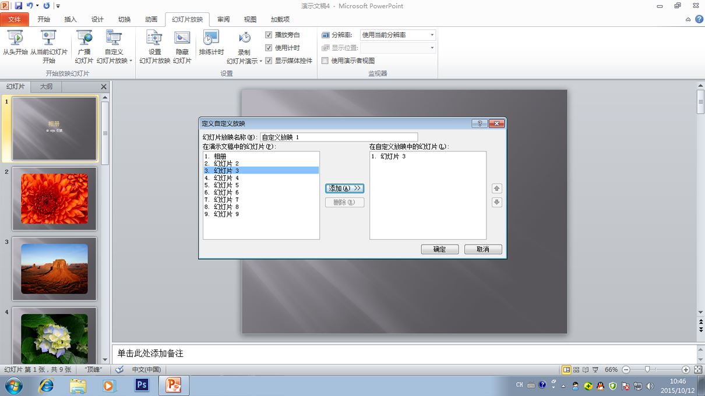Image resolution: width=705 pixels, height=396 pixels.
Task: Open the Windows Start button
Action: point(13,386)
